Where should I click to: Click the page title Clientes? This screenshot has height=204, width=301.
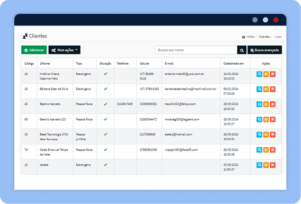38,36
